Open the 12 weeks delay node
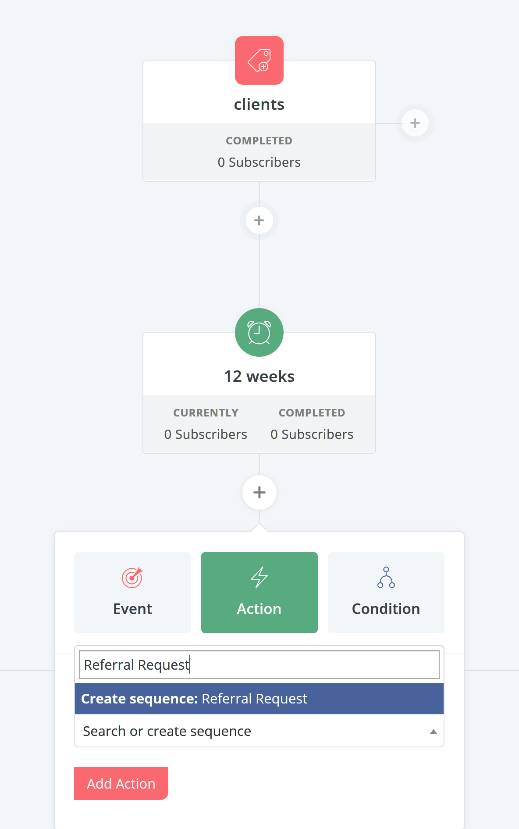 tap(259, 376)
